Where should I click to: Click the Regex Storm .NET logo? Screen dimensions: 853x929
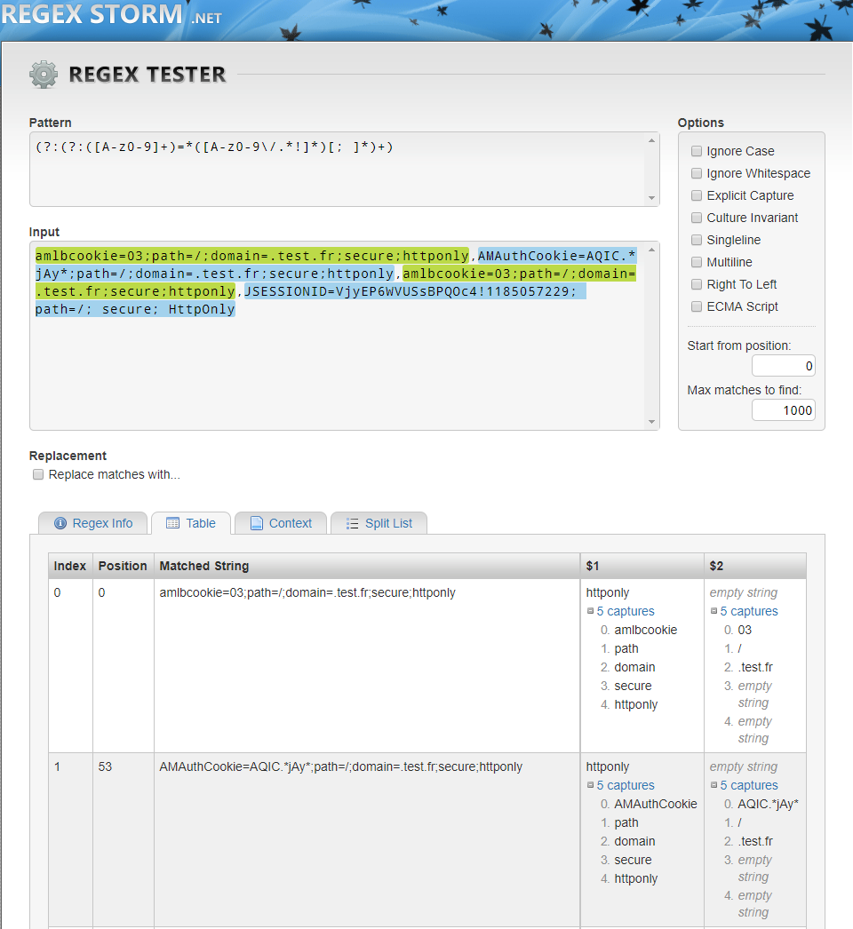[x=111, y=14]
